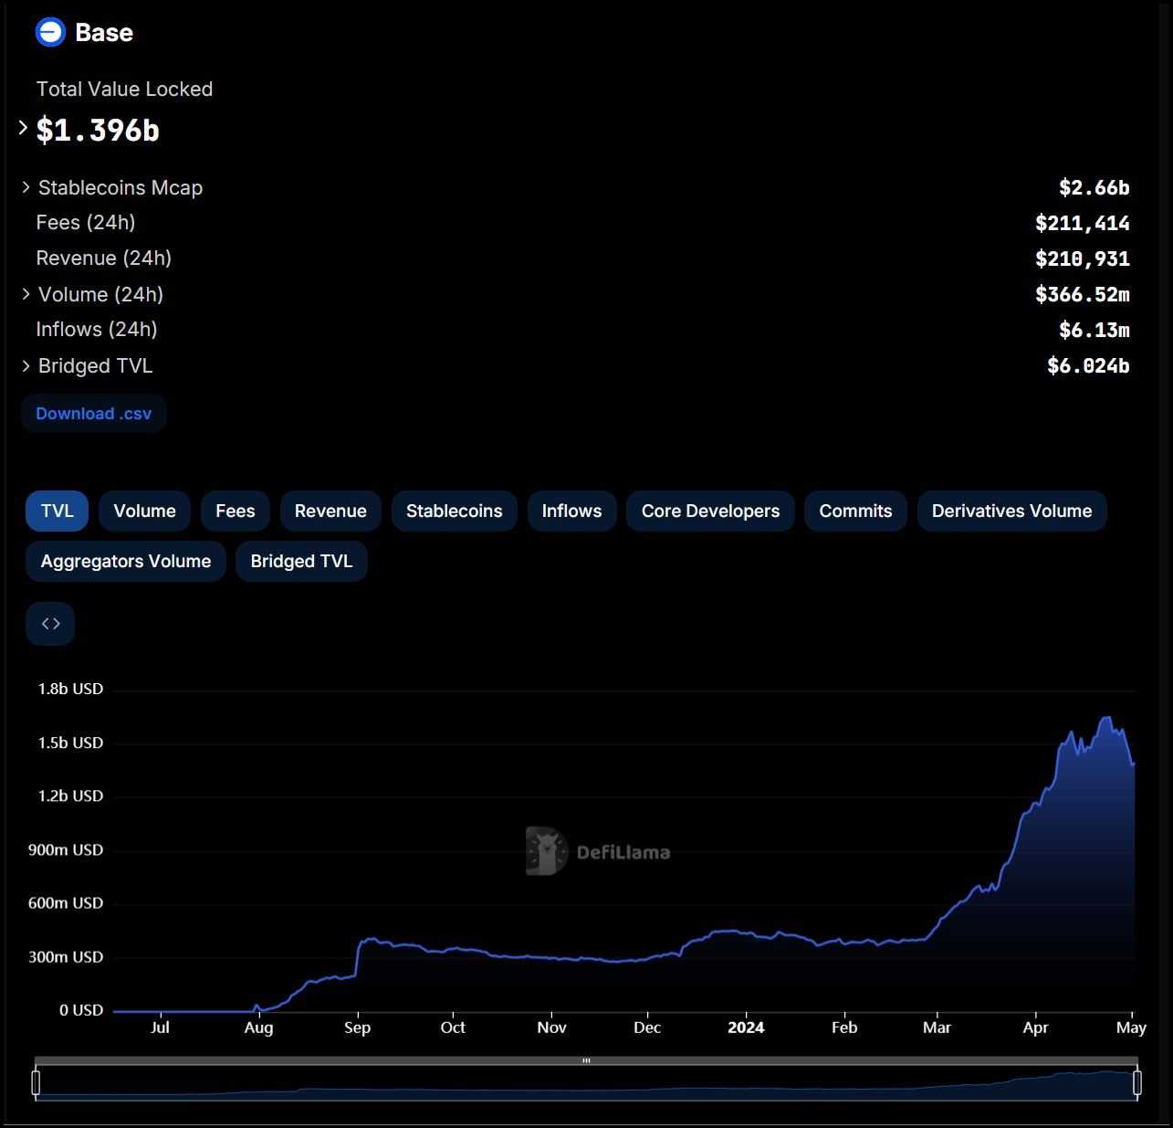Toggle the Stablecoins chart metric
This screenshot has width=1173, height=1128.
(454, 511)
